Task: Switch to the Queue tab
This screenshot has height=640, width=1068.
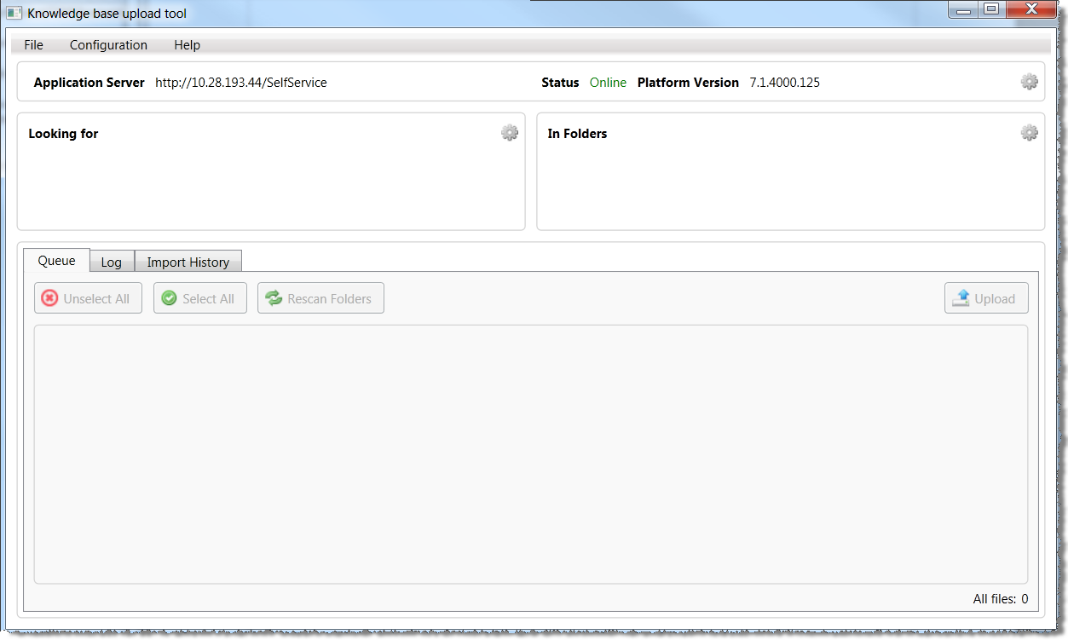Action: [56, 261]
